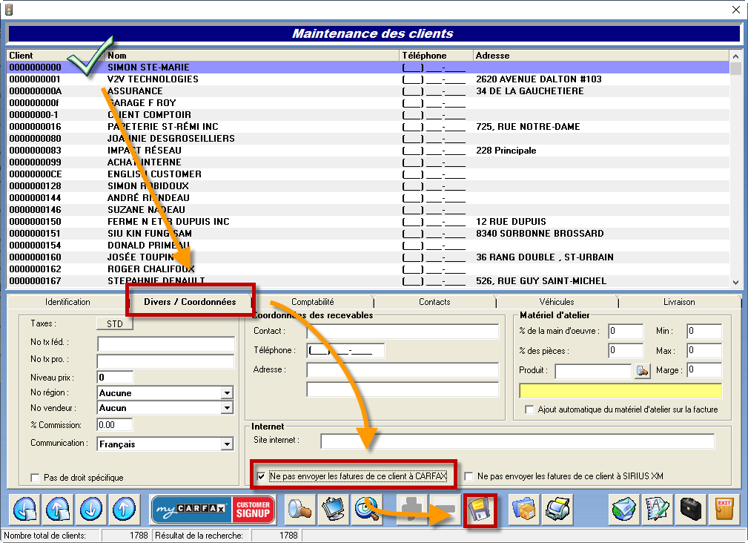
Task: Click the traffic light icon in title bar
Action: coord(9,10)
